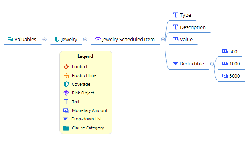The height and width of the screenshot is (142, 252).
Task: Click the monetary icon beside 500
Action: point(225,51)
